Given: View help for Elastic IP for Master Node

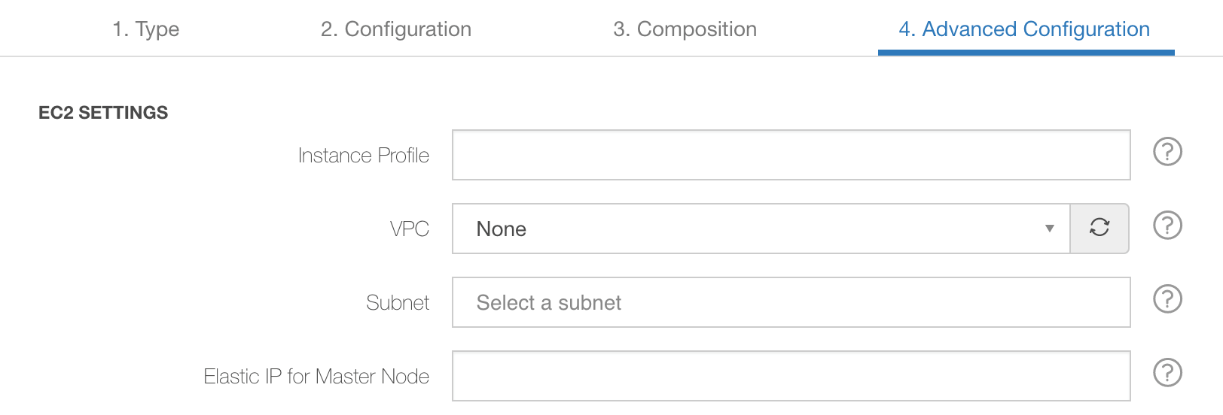Looking at the screenshot, I should pos(1167,373).
